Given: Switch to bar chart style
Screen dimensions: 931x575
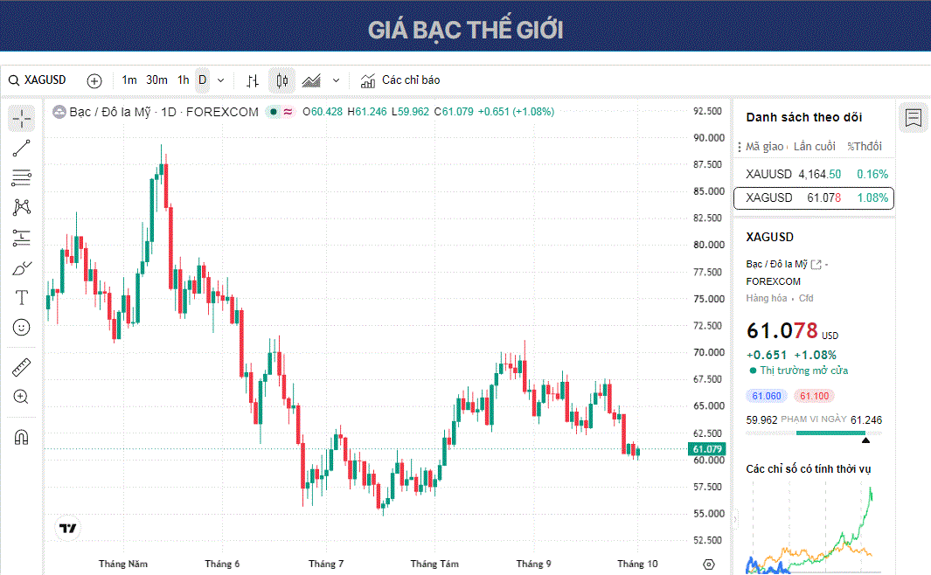Looking at the screenshot, I should tap(253, 80).
